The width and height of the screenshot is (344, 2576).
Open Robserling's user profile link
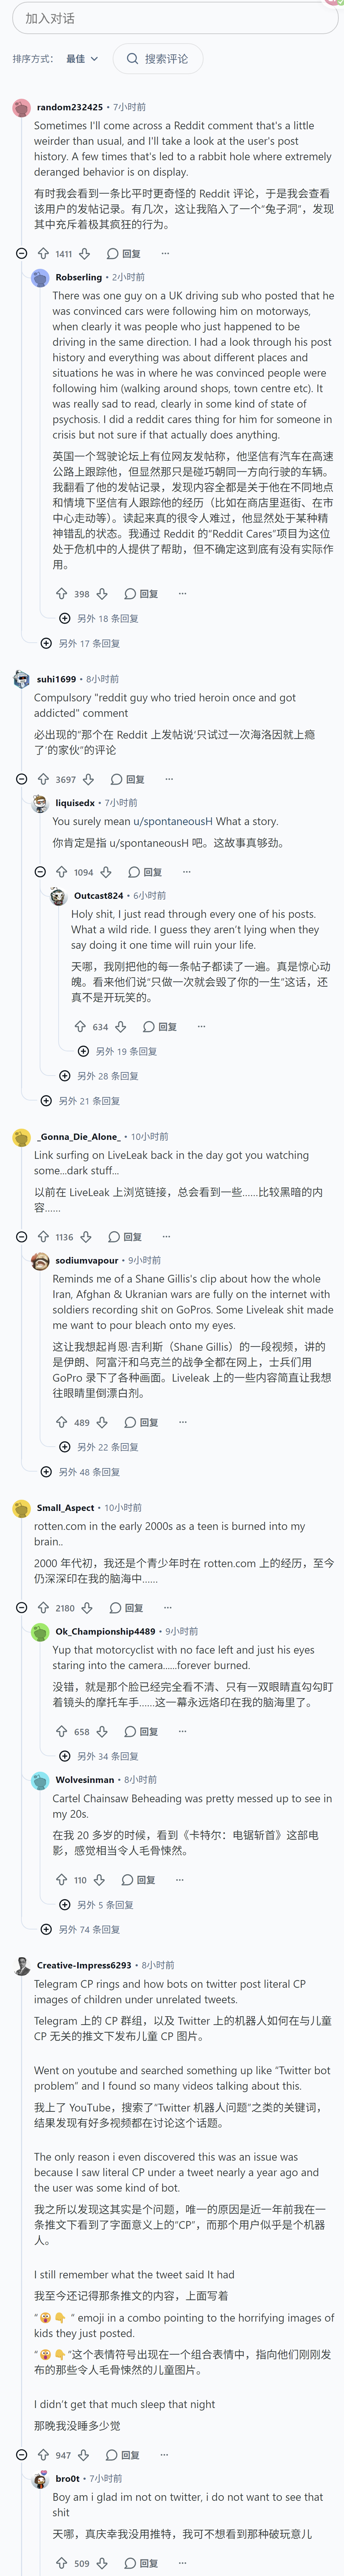(x=79, y=277)
